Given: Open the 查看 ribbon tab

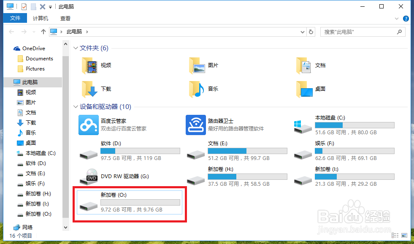Looking at the screenshot, I should tap(65, 18).
